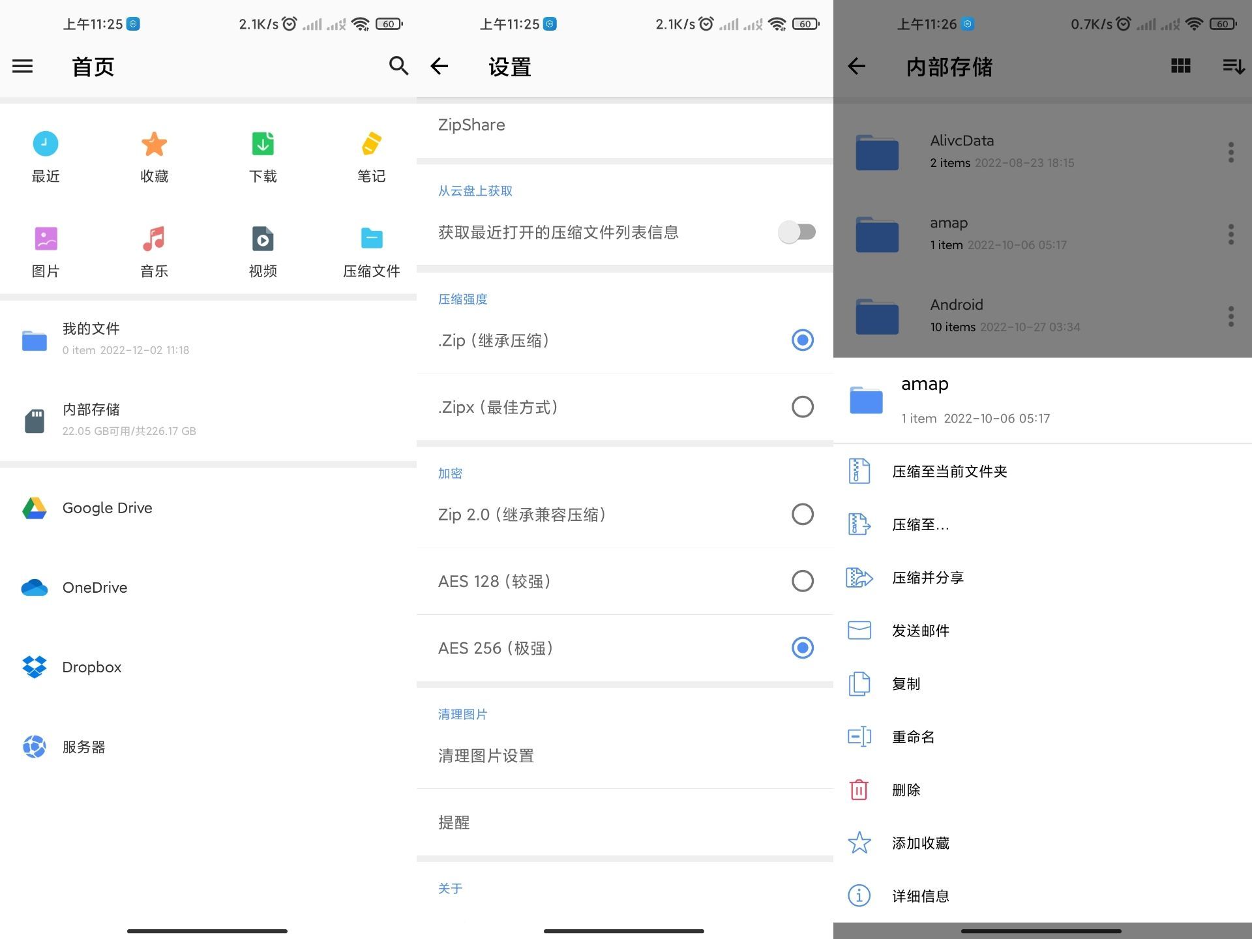Open the hamburger menu on the home screen

[22, 66]
